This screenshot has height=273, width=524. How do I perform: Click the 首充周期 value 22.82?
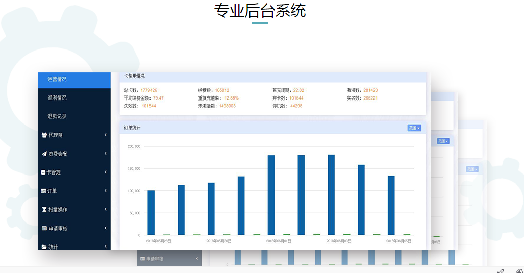[x=298, y=90]
